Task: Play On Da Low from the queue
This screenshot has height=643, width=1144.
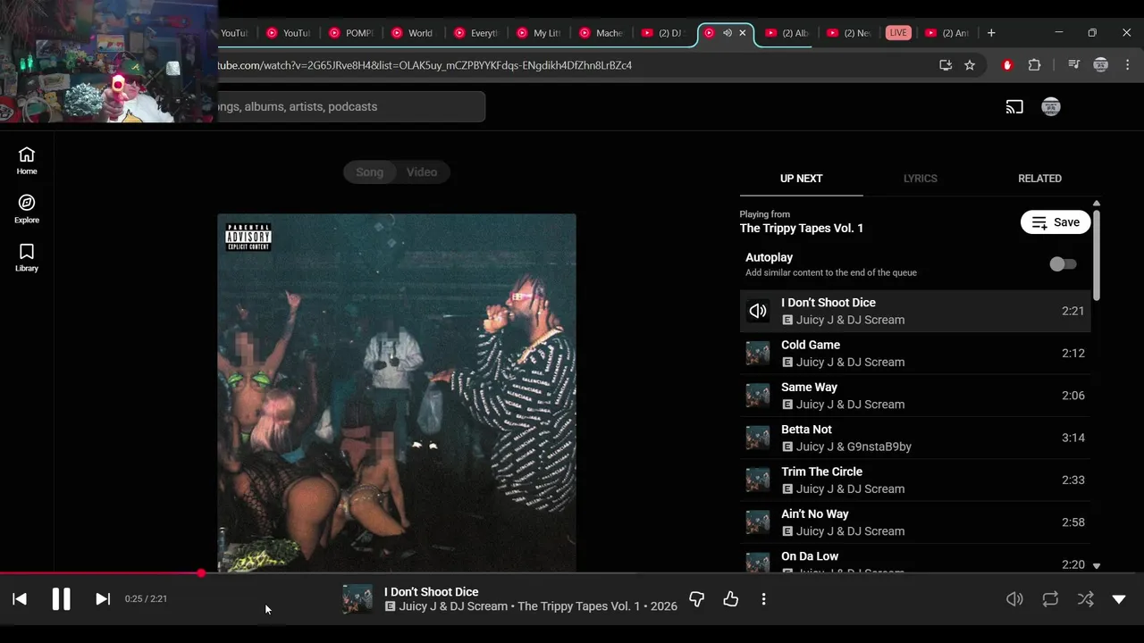Action: (x=915, y=559)
